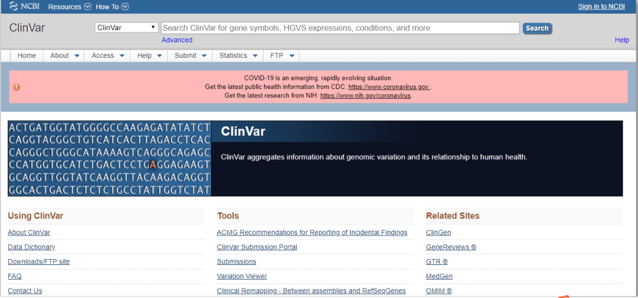Expand the Submit menu arrow
The height and width of the screenshot is (298, 638).
(204, 56)
